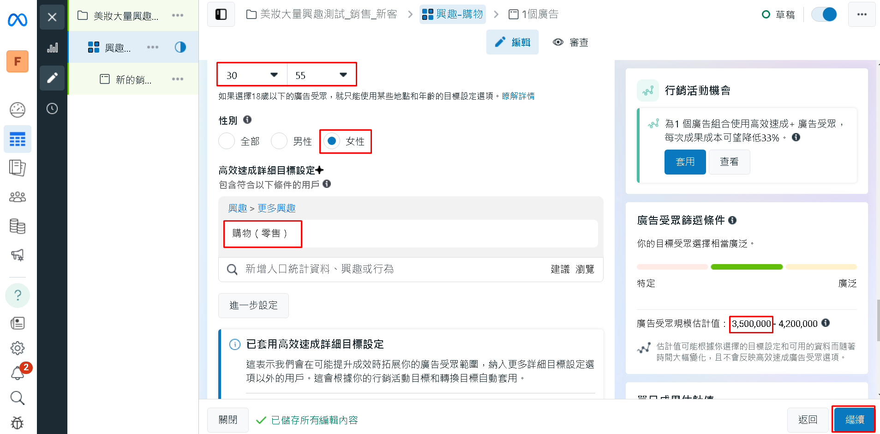
Task: Open more options for 美妝大量興趣 campaign
Action: click(x=178, y=15)
